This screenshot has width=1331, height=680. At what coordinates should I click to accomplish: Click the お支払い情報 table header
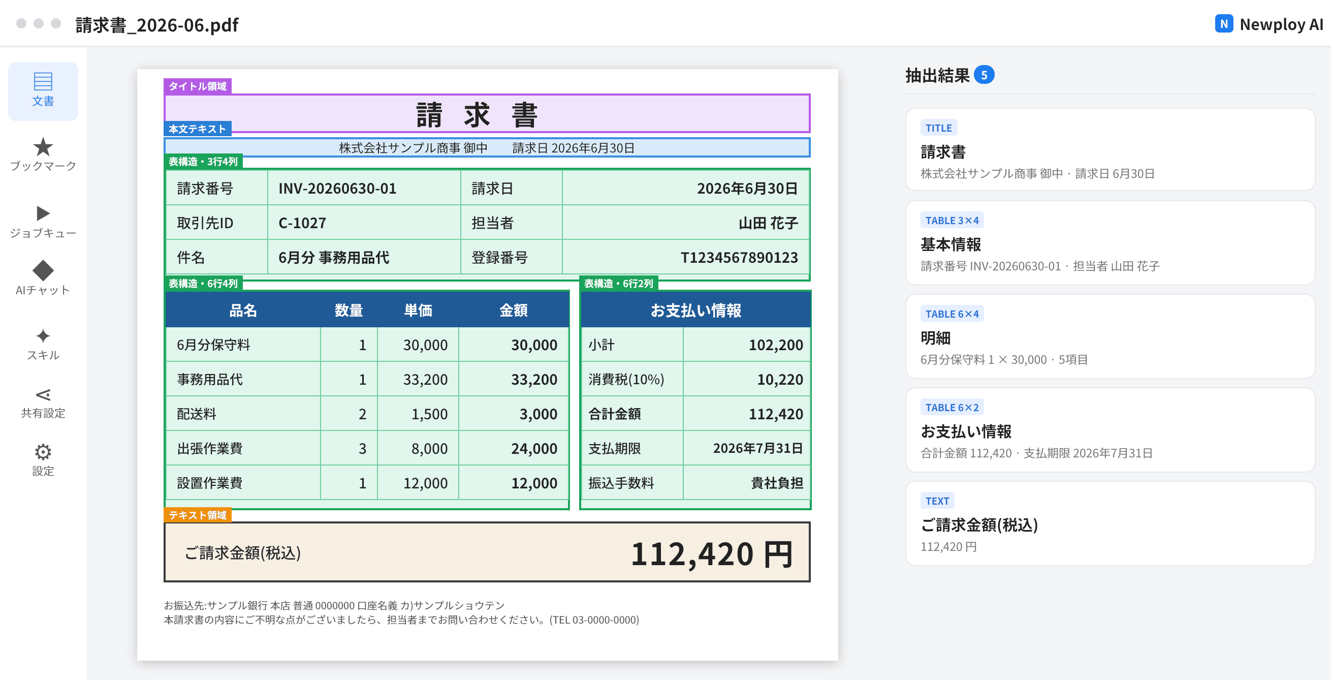click(695, 310)
